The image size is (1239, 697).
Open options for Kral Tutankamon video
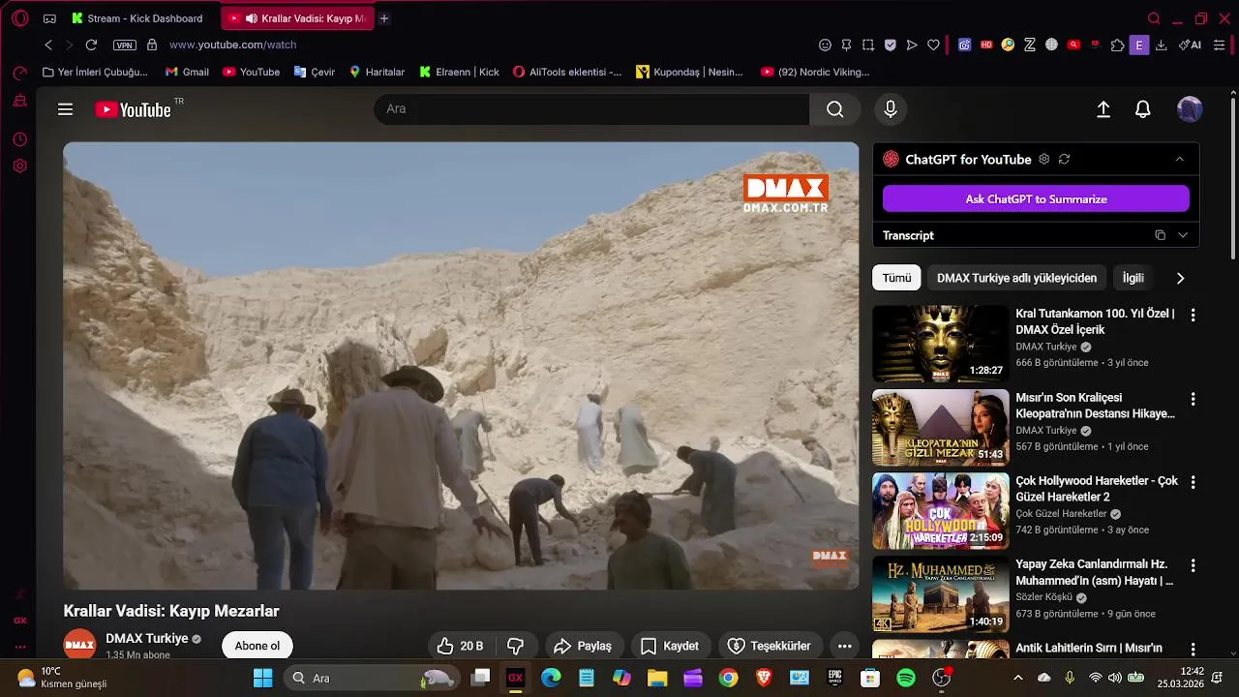coord(1193,315)
